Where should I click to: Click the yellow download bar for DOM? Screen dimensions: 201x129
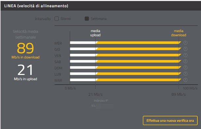[x=138, y=67]
